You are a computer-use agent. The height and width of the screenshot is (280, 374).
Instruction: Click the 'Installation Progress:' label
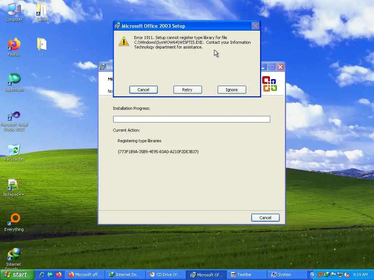[131, 108]
